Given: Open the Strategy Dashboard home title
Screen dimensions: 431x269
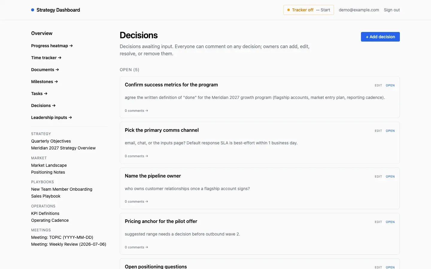Looking at the screenshot, I should pos(58,10).
